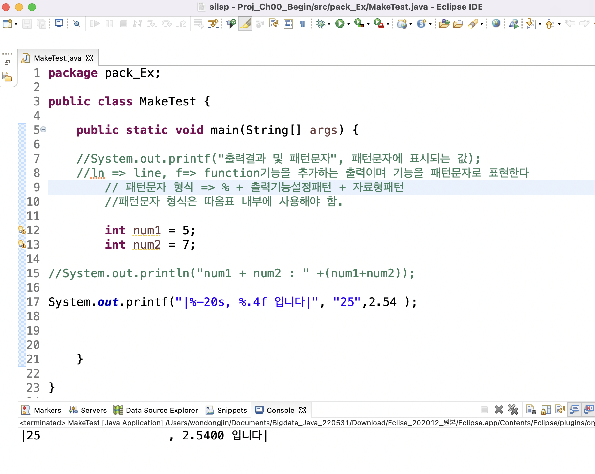Click the Previous Annotation icon
This screenshot has width=595, height=474.
click(x=550, y=24)
